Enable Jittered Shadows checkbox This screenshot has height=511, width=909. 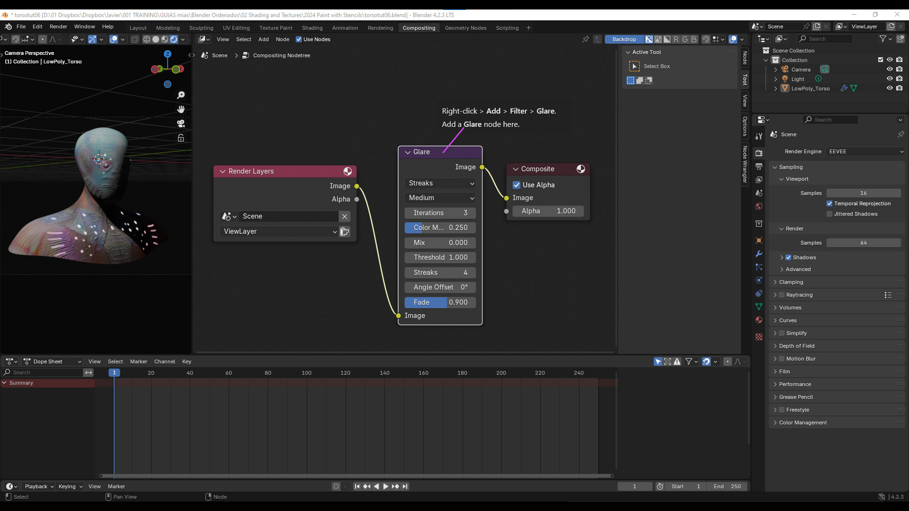coord(829,214)
